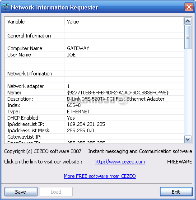The width and height of the screenshot is (196, 200).
Task: Open More FREE software from CEZEO link
Action: point(100,176)
